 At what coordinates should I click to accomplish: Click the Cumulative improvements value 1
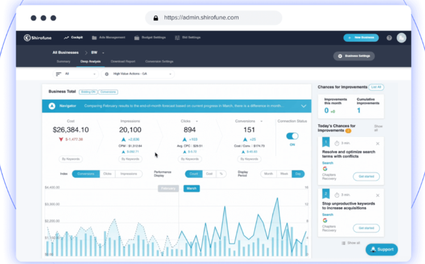click(359, 110)
